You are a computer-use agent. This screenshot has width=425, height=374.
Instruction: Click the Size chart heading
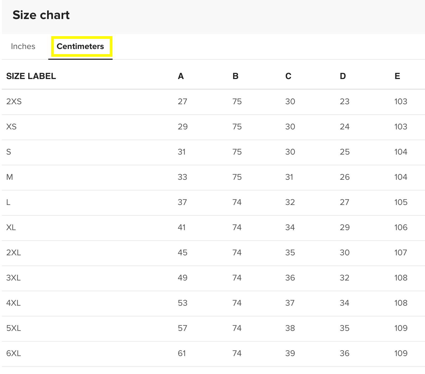(x=41, y=15)
